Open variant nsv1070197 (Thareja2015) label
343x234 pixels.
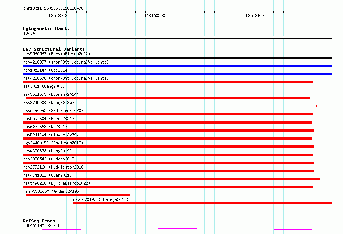click(101, 199)
